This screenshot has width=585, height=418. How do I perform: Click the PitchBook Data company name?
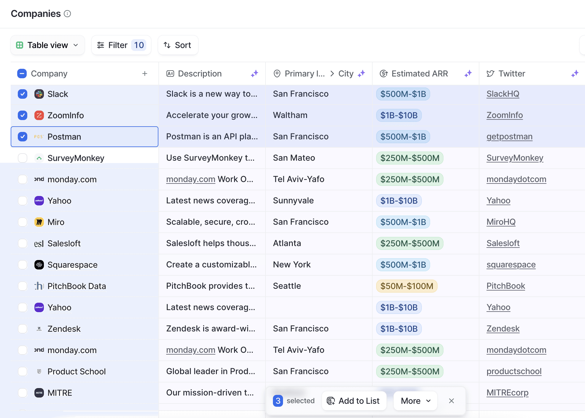click(x=77, y=286)
